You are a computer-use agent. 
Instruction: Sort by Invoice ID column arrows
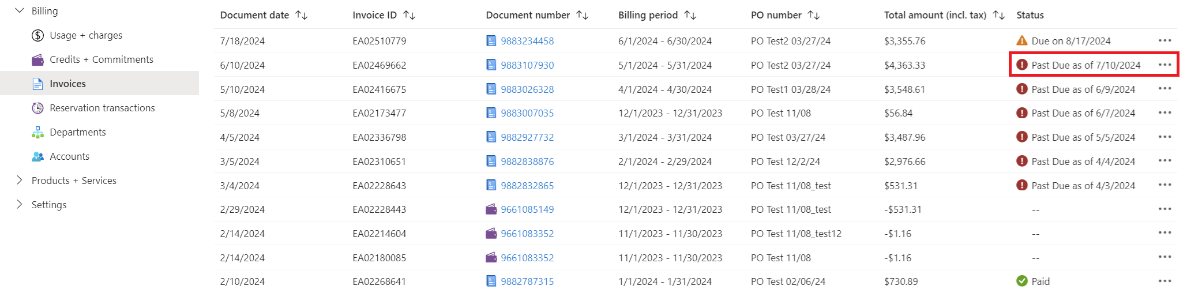(409, 15)
